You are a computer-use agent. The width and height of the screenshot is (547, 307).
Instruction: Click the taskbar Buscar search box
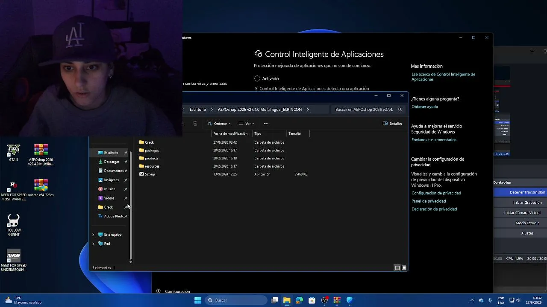point(236,300)
